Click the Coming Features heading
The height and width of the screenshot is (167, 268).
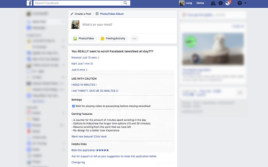[x=82, y=114]
